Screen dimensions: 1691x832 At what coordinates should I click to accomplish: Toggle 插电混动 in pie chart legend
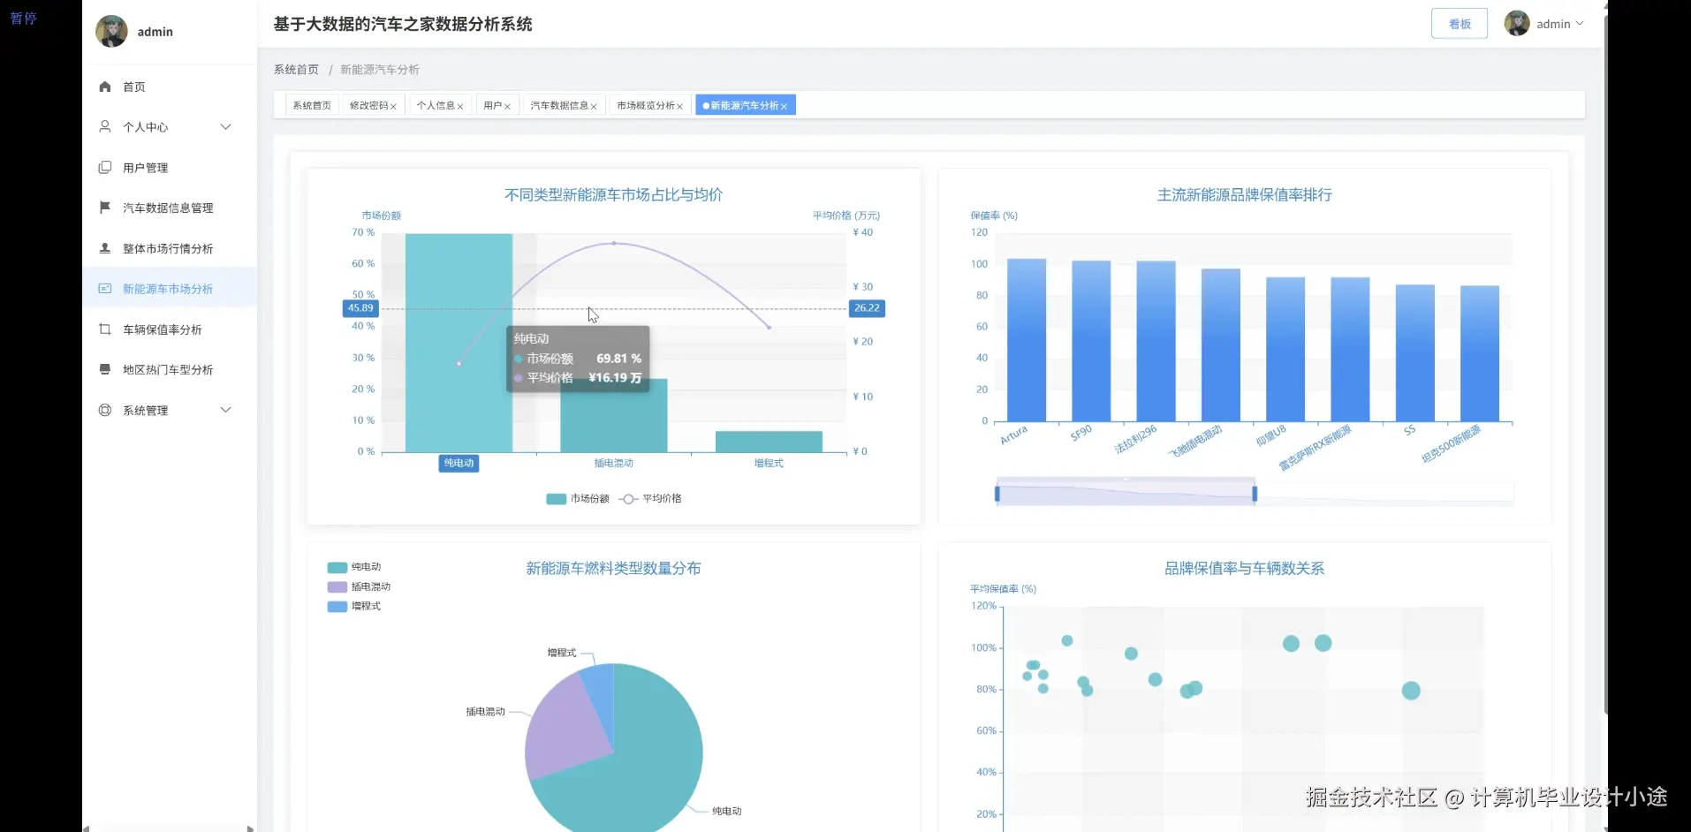(359, 586)
